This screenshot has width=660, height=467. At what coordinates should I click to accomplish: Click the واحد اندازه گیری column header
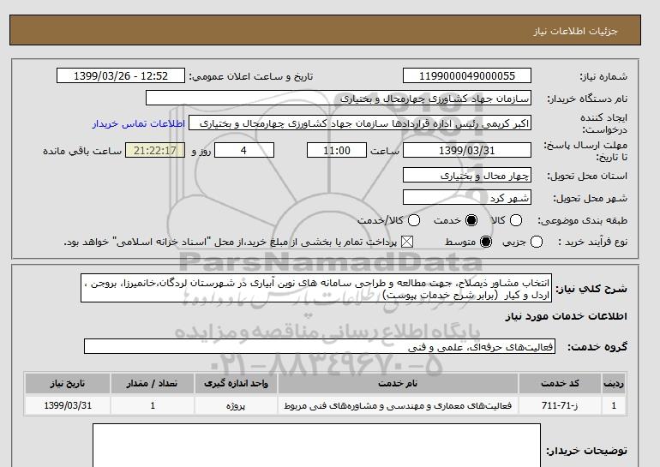[x=236, y=383]
